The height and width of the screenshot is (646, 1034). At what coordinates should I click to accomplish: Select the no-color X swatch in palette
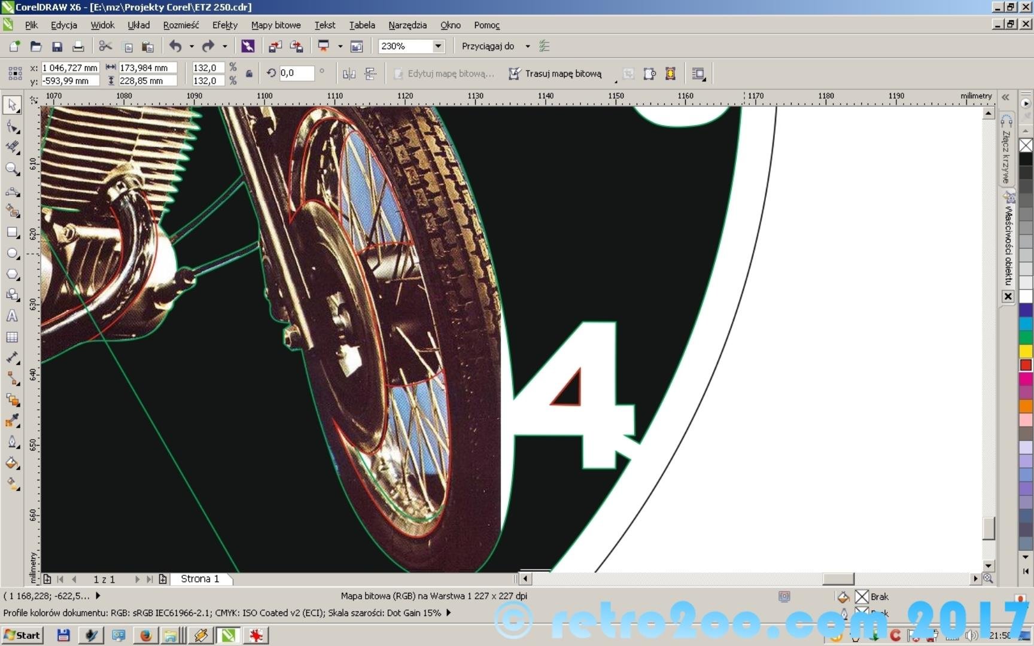pos(1026,145)
